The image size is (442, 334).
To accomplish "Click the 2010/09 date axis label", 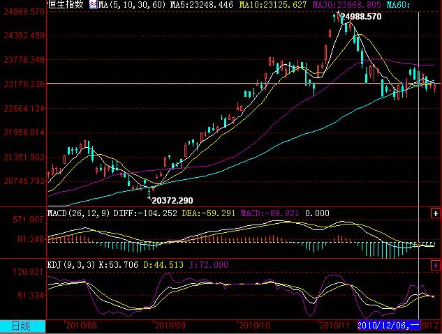I will click(170, 326).
